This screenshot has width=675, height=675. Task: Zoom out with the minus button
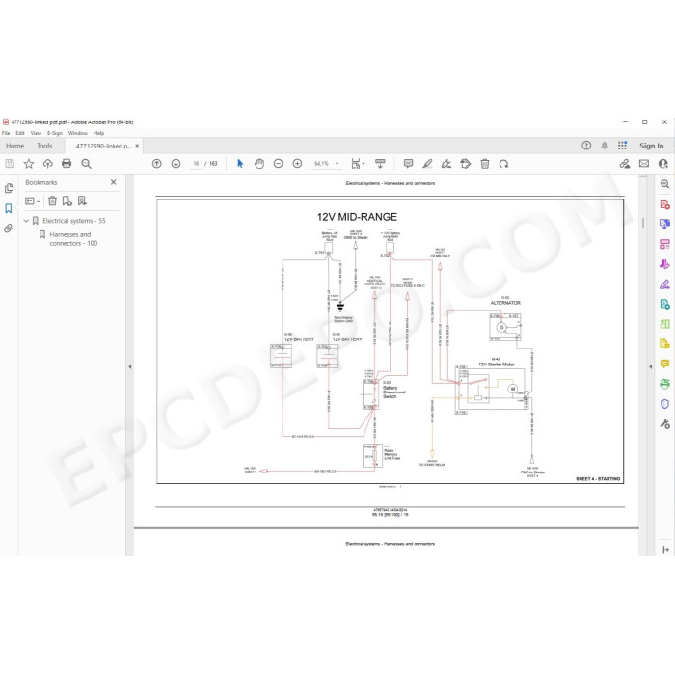(278, 164)
